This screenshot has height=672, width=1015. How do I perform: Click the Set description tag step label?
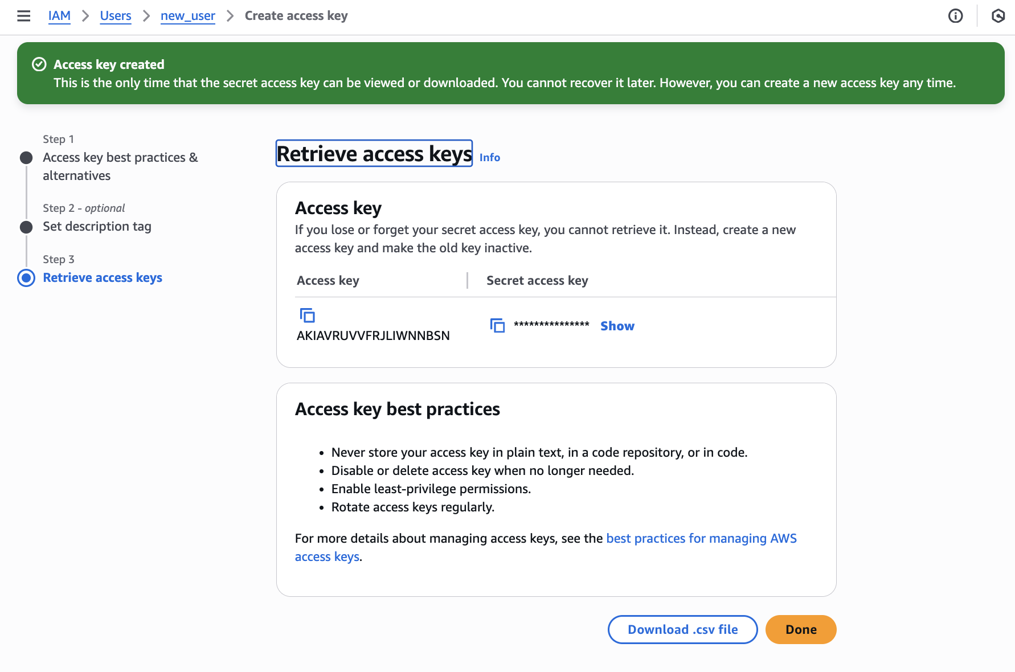tap(97, 227)
